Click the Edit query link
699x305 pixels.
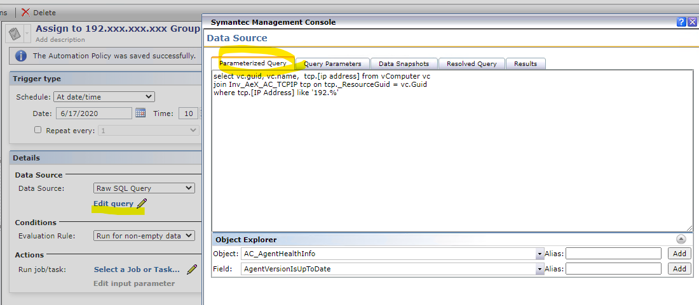click(113, 204)
